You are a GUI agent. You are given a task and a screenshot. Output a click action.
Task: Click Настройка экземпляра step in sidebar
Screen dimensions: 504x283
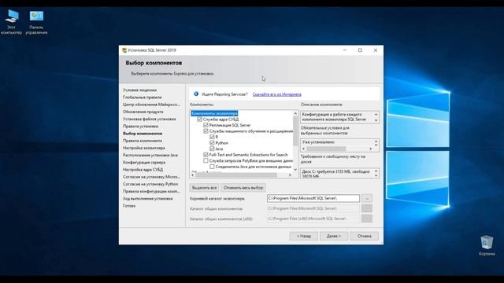[x=144, y=148]
